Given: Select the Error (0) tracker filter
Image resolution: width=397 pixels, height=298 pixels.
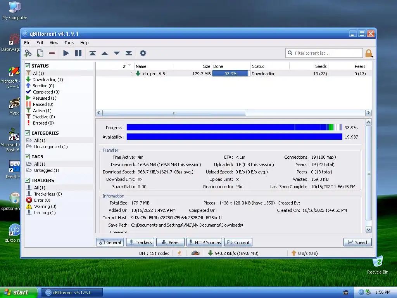Looking at the screenshot, I should pos(42,200).
